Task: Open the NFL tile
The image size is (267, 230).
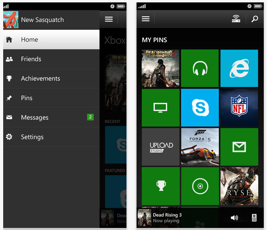Action: (239, 108)
